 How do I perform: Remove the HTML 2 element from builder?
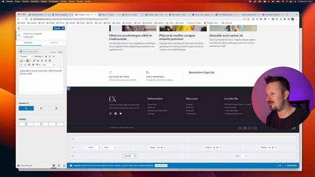pyautogui.click(x=246, y=156)
